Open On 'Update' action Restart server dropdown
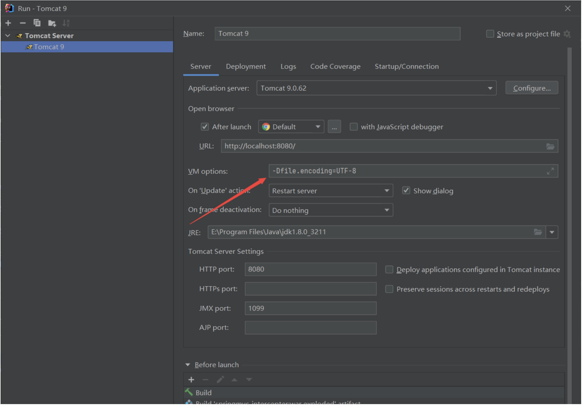This screenshot has width=582, height=405. tap(331, 191)
